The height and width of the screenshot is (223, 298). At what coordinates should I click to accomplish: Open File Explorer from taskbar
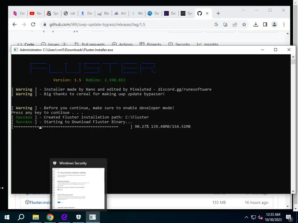pos(36,217)
